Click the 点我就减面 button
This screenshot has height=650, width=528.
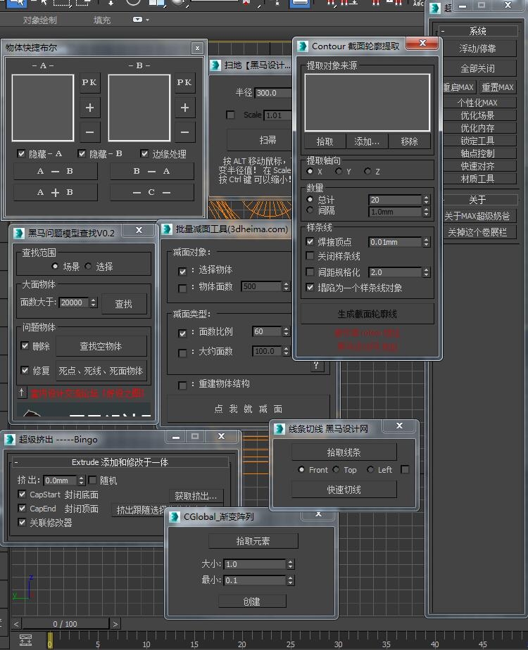click(248, 409)
